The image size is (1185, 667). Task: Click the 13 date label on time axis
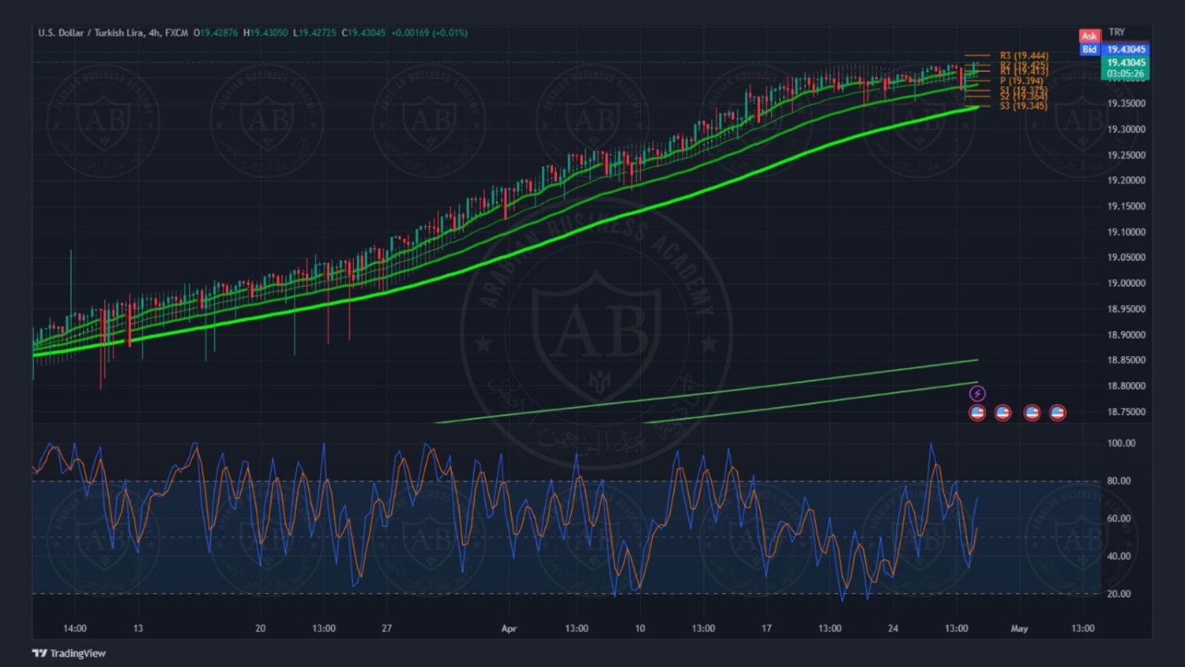pyautogui.click(x=138, y=629)
